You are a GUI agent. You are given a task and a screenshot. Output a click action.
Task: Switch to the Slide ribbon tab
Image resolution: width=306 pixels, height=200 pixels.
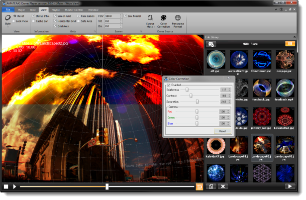(x=33, y=10)
